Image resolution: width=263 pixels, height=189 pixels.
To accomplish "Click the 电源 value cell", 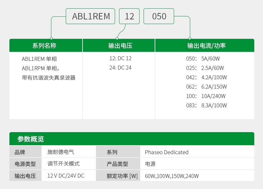I will click(197, 164).
